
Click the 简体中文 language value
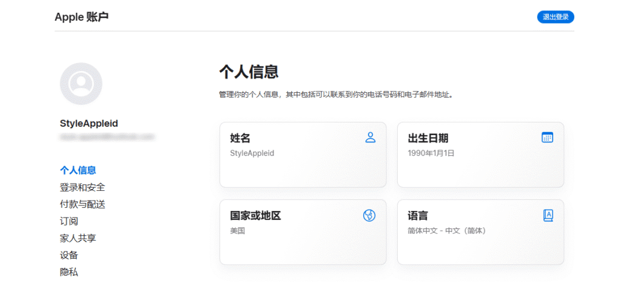click(x=446, y=231)
